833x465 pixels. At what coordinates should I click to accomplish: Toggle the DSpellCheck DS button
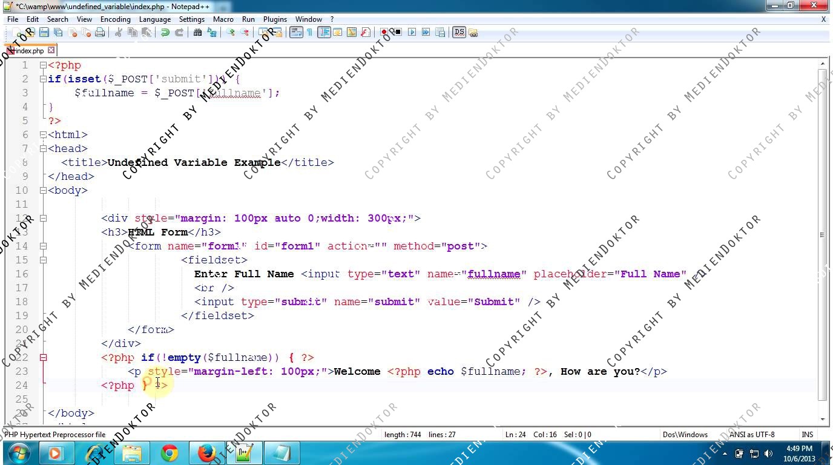(459, 33)
